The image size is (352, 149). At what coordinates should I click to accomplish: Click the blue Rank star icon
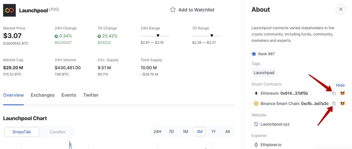click(x=254, y=54)
